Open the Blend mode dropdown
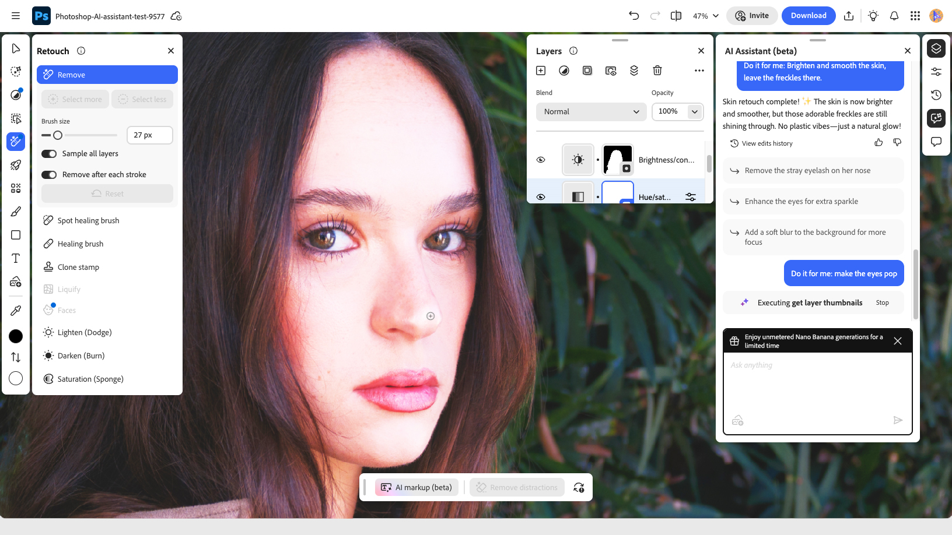The height and width of the screenshot is (535, 952). pos(591,111)
